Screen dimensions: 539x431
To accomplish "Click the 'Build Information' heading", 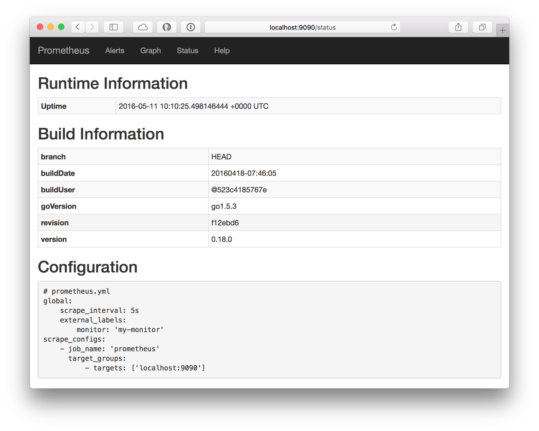I will pos(101,134).
